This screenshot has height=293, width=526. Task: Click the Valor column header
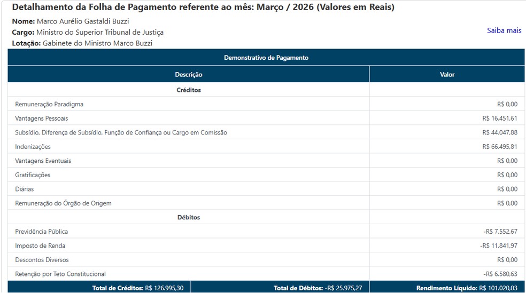(447, 74)
